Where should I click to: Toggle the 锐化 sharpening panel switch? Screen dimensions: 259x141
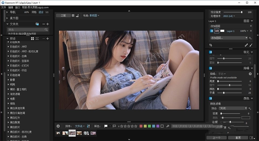[210, 52]
